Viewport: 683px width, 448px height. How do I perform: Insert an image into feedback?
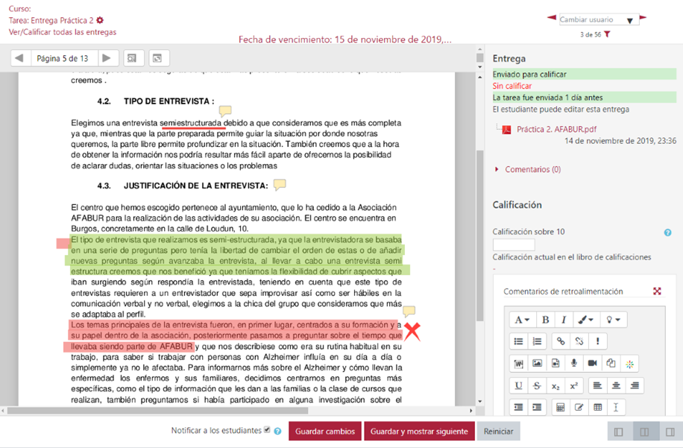tap(537, 364)
